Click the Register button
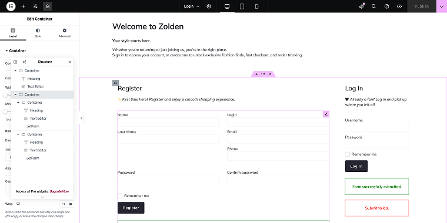Viewport: 447px width, 223px height. click(x=131, y=208)
